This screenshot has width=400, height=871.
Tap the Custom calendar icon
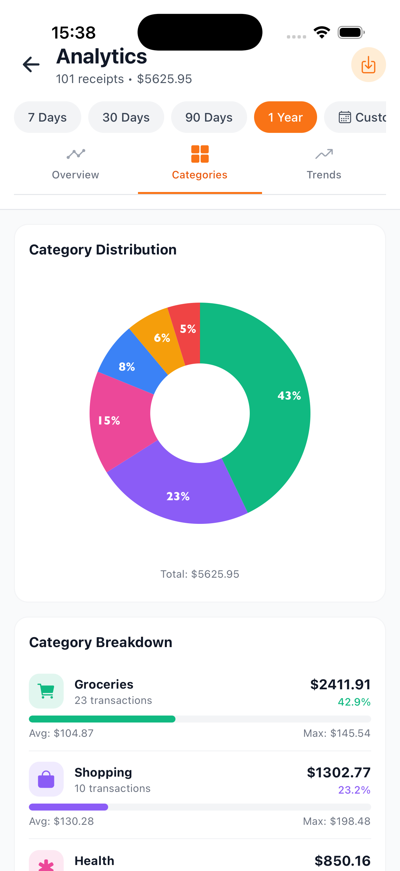pyautogui.click(x=345, y=117)
